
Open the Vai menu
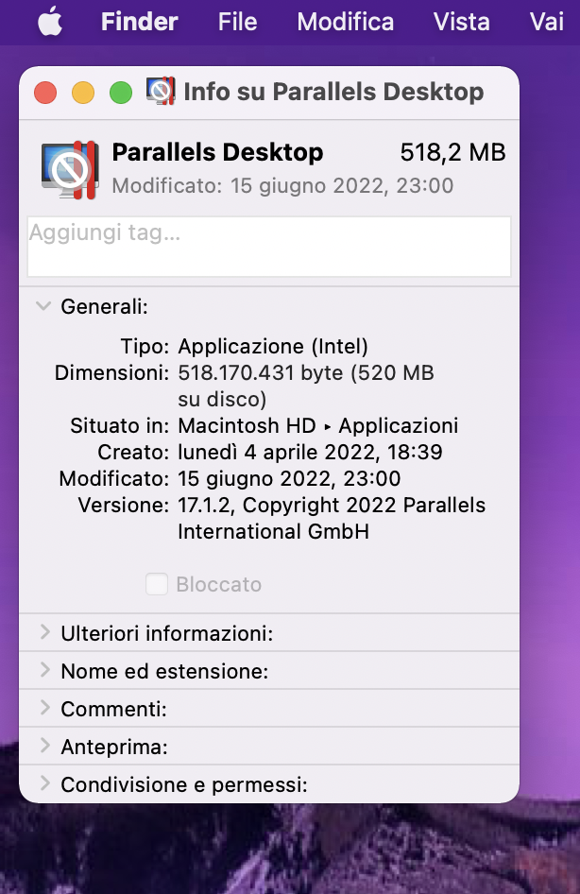[x=547, y=22]
